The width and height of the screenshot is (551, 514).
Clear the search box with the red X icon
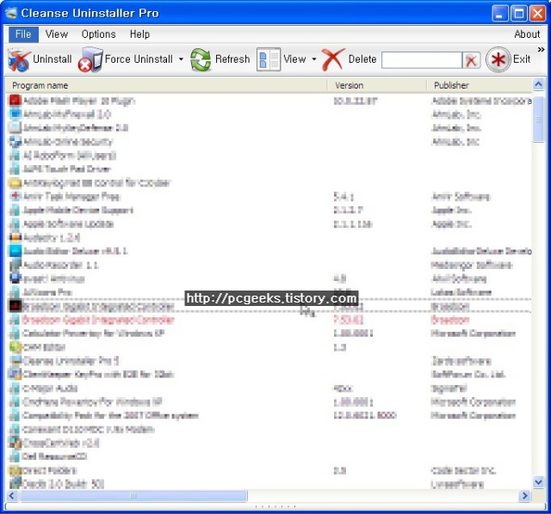471,60
